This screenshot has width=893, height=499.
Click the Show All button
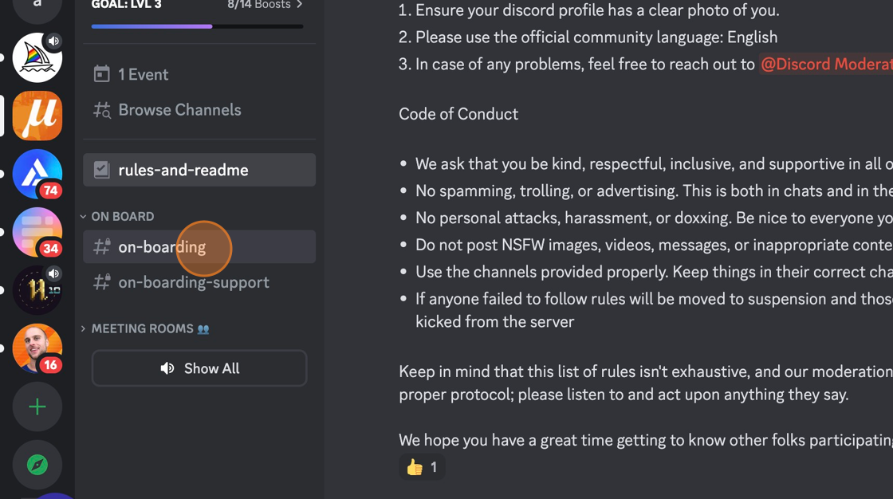coord(199,368)
